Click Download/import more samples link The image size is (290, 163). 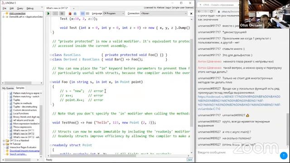coord(24,151)
